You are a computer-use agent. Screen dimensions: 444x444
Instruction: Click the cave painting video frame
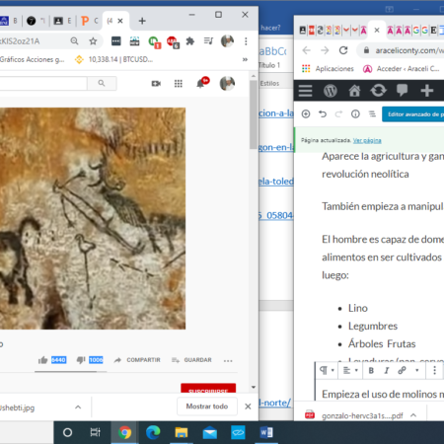(93, 218)
